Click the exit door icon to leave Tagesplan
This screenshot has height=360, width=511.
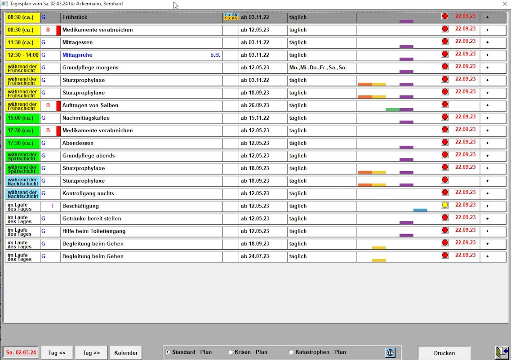tap(502, 352)
